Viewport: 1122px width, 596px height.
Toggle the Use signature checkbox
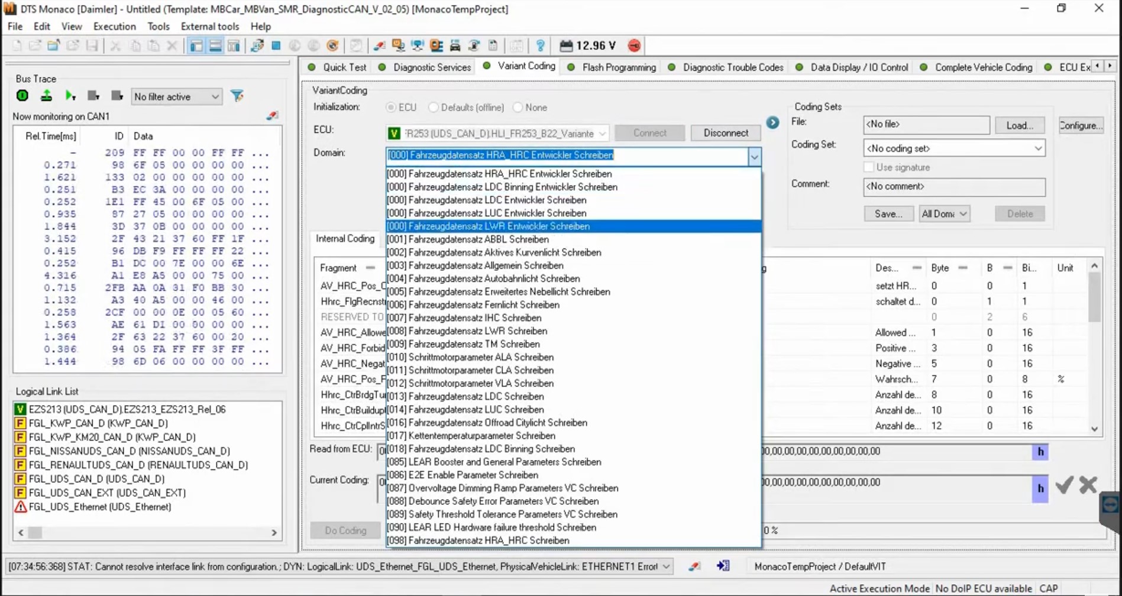pos(868,167)
